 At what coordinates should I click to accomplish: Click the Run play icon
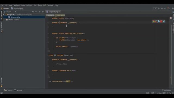[x=159, y=8]
